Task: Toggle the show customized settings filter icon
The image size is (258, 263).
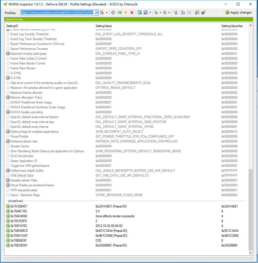Action: 175,12
